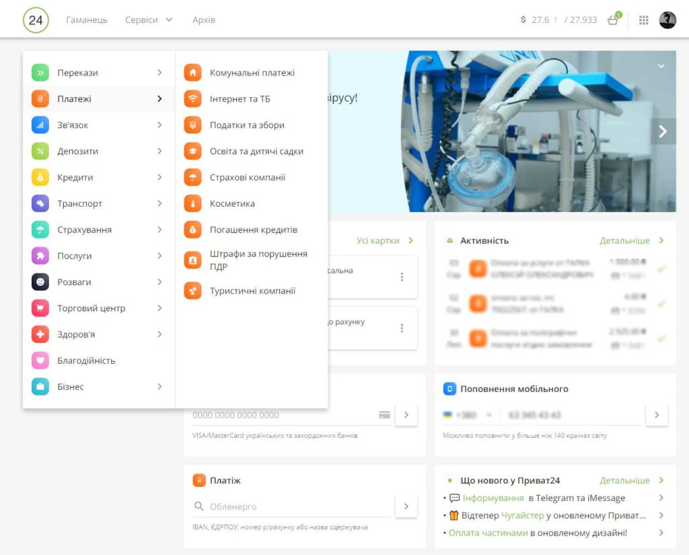Screen dimensions: 689x555
Task: Select Штрафи за порушення ПДР item
Action: pyautogui.click(x=258, y=260)
